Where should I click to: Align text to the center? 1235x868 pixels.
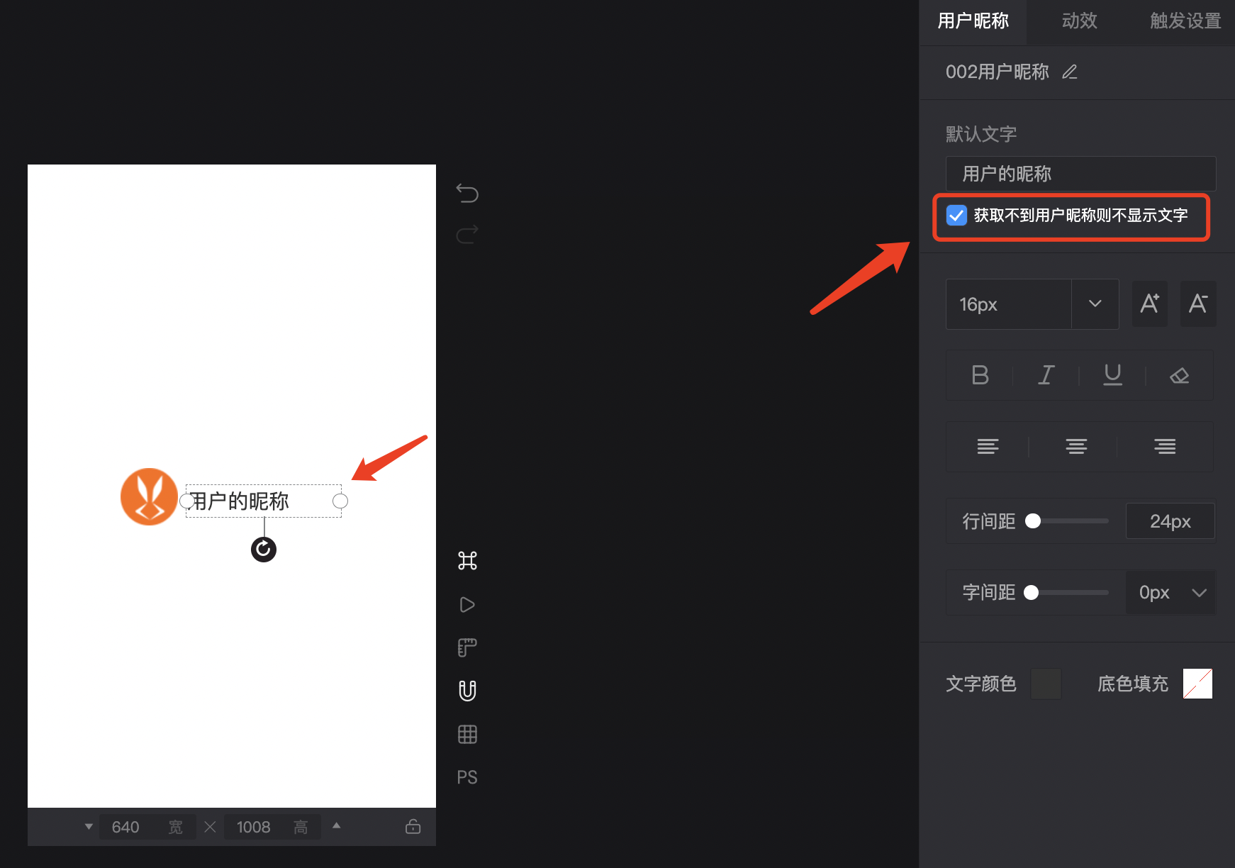1076,446
